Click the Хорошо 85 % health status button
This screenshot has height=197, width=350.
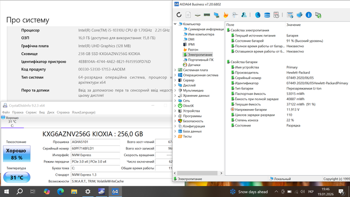[x=17, y=154]
